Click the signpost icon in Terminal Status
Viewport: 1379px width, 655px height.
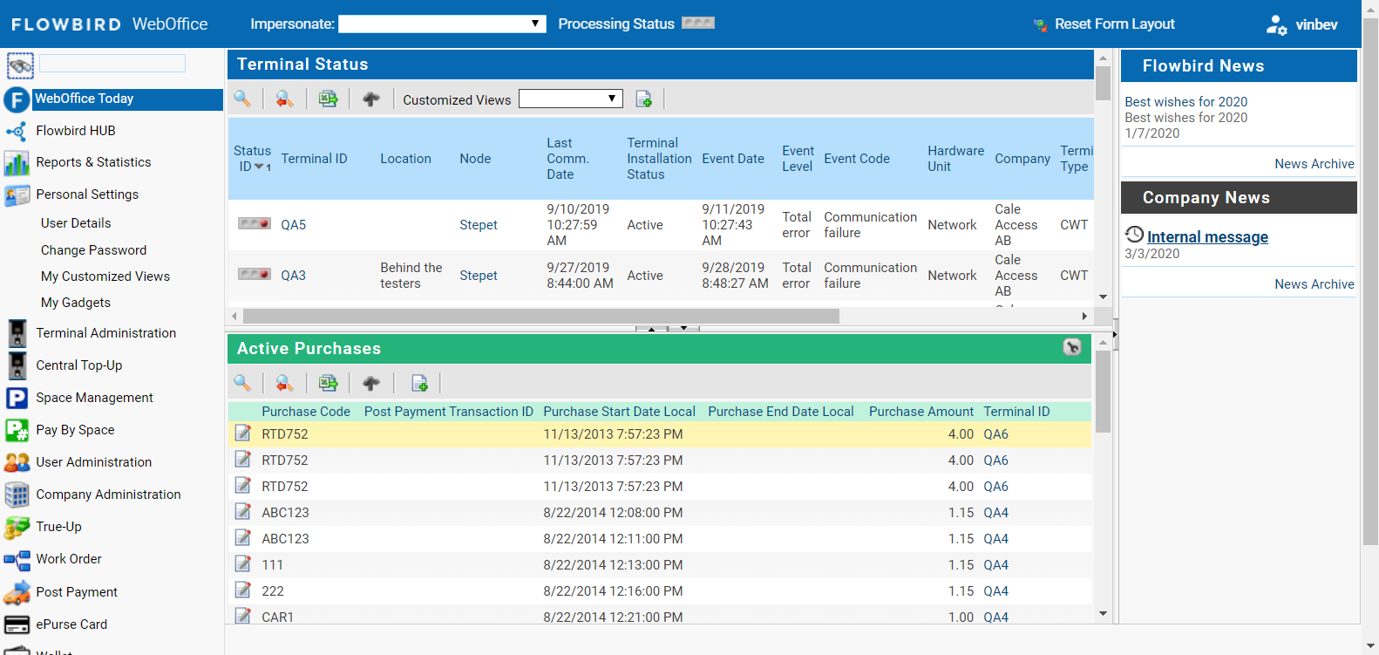pos(371,99)
